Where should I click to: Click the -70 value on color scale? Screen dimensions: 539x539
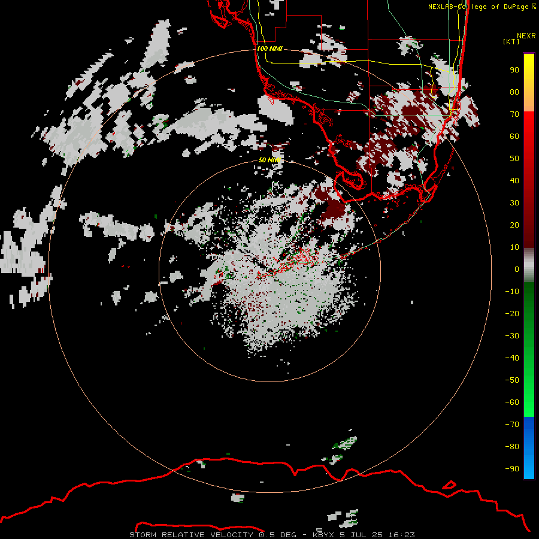point(512,424)
